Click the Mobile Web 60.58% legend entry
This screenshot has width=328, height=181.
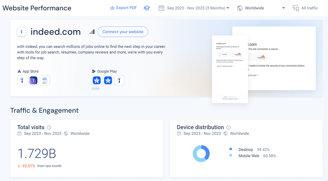253,156
